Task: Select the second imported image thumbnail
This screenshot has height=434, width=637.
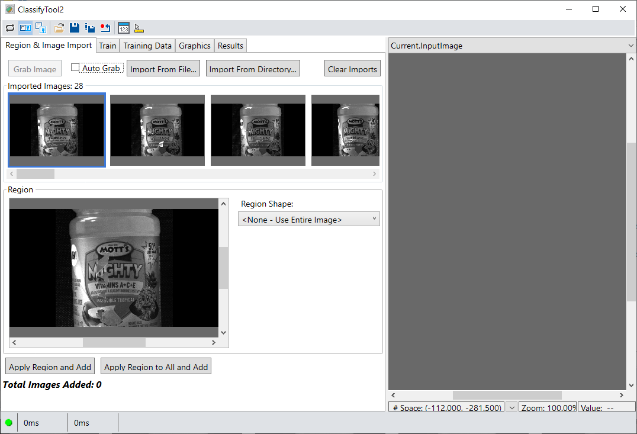Action: [x=157, y=130]
